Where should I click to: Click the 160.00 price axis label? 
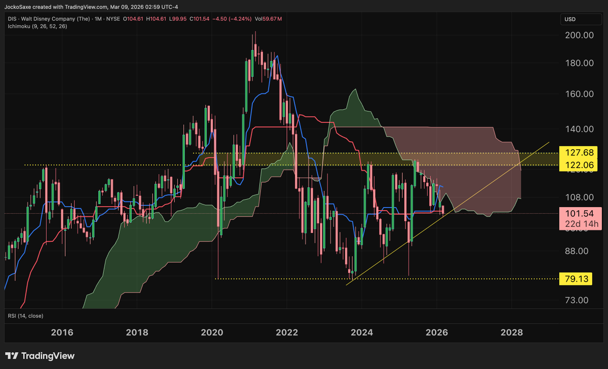click(x=579, y=94)
